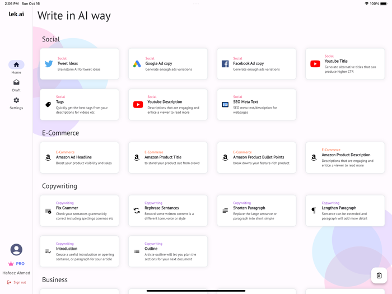Click the Twitter bird icon
392x294 pixels.
(49, 64)
